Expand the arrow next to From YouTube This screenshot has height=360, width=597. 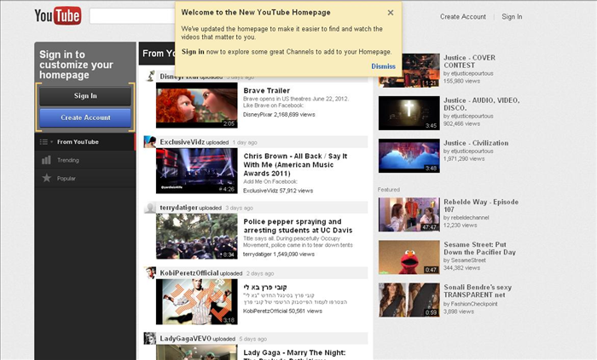tap(52, 142)
